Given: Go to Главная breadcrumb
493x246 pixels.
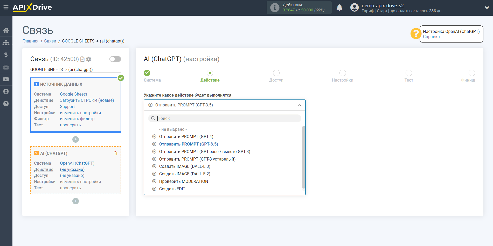Looking at the screenshot, I should [x=30, y=41].
